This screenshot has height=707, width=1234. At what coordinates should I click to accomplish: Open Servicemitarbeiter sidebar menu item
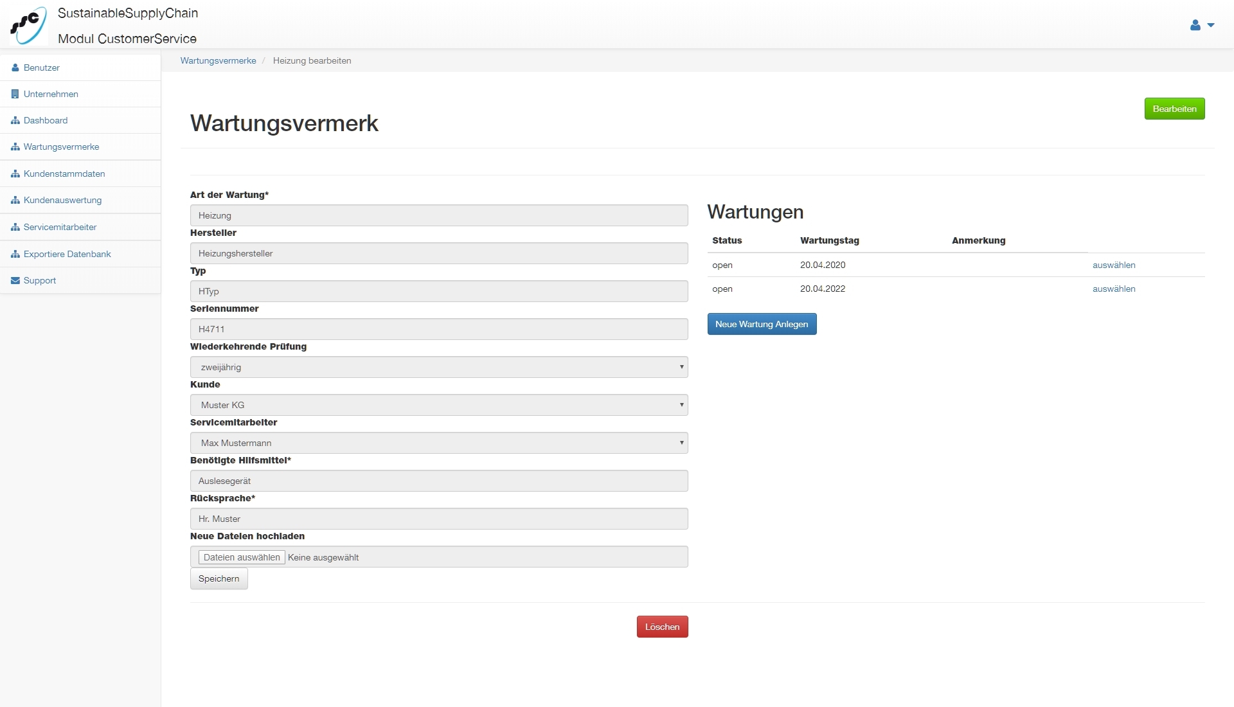pyautogui.click(x=60, y=227)
